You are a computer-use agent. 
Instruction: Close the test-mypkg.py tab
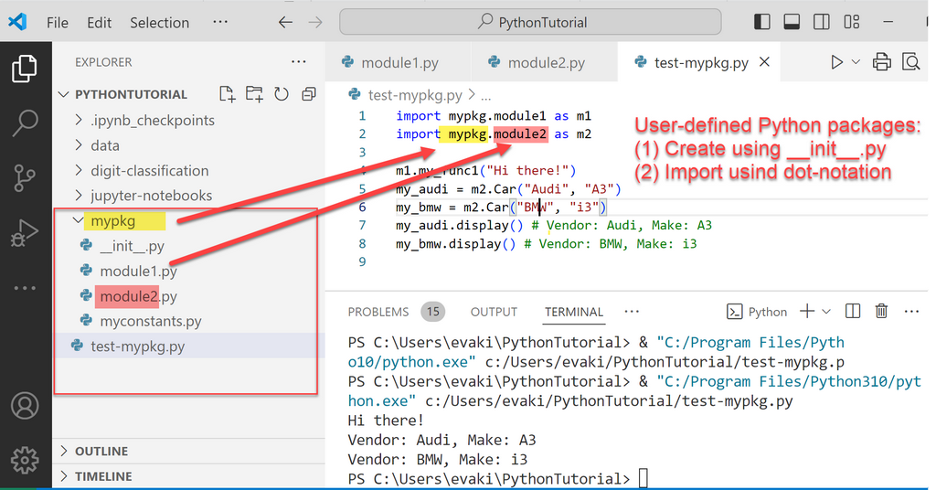764,62
